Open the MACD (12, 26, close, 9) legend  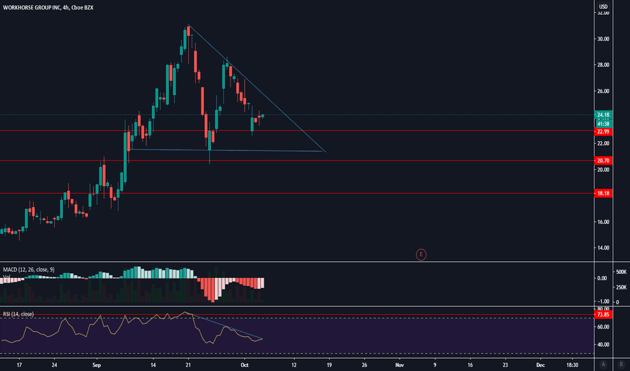(28, 270)
